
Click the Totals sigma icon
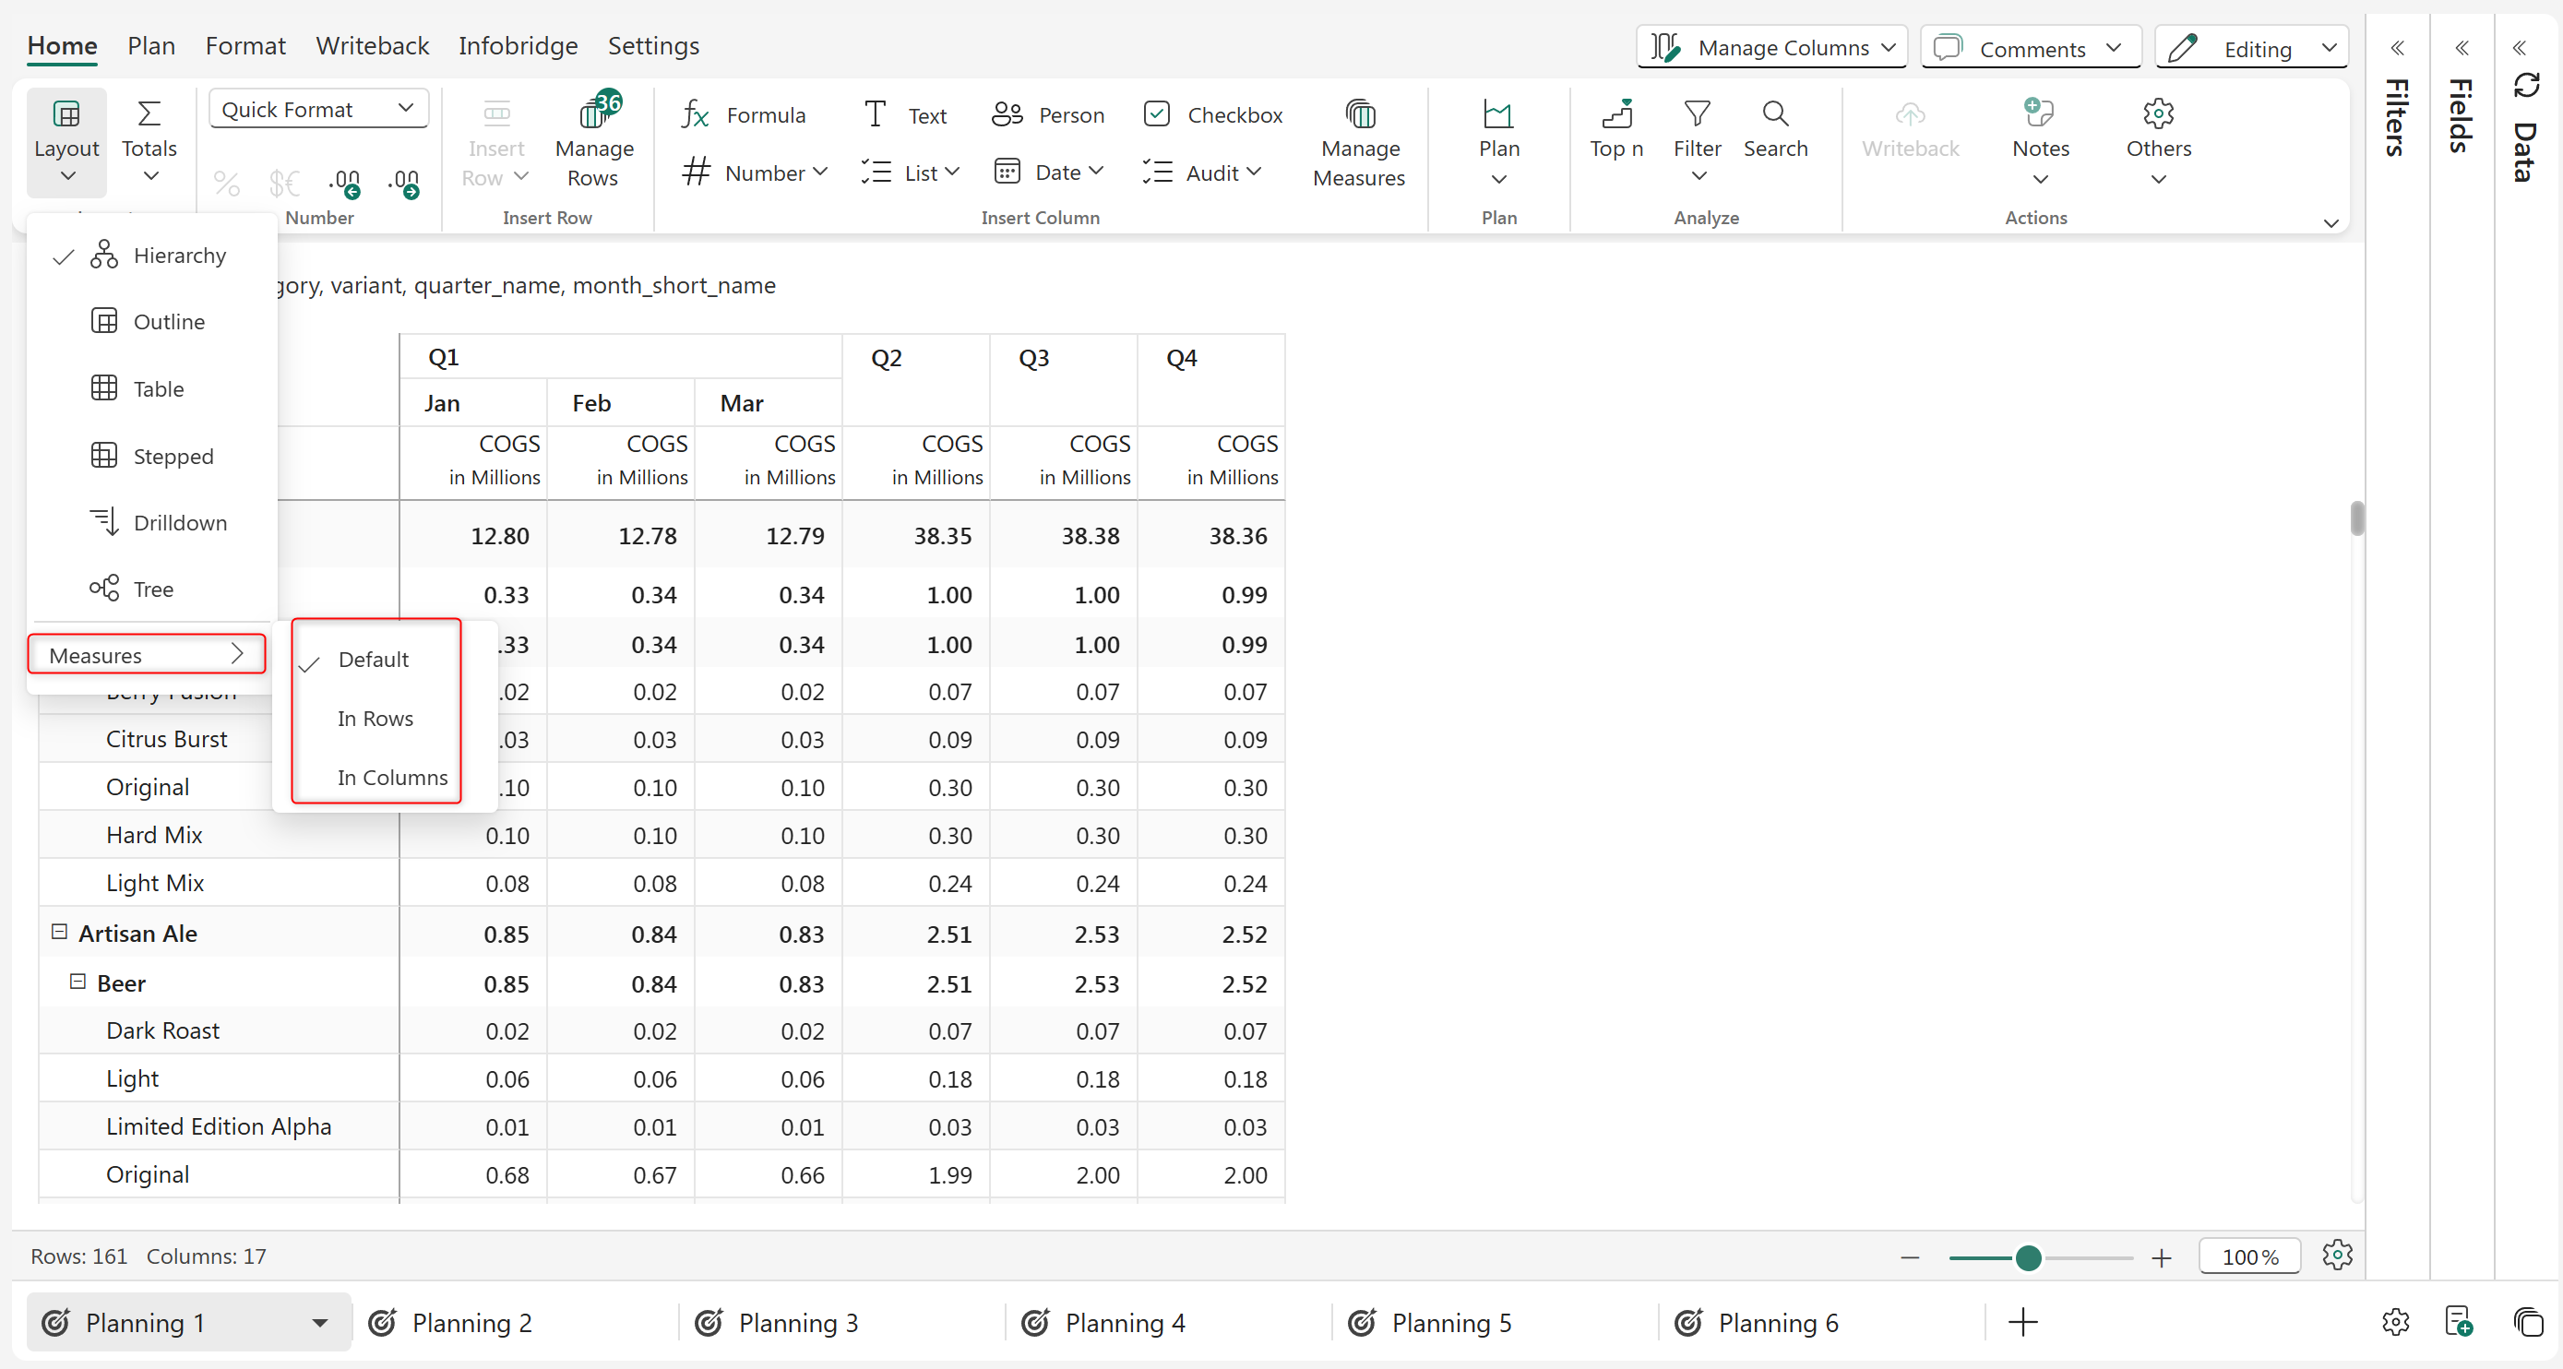pos(149,115)
